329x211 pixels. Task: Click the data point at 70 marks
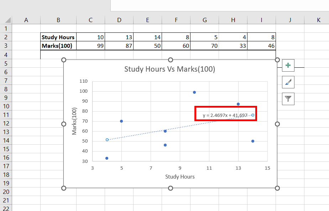(121, 121)
